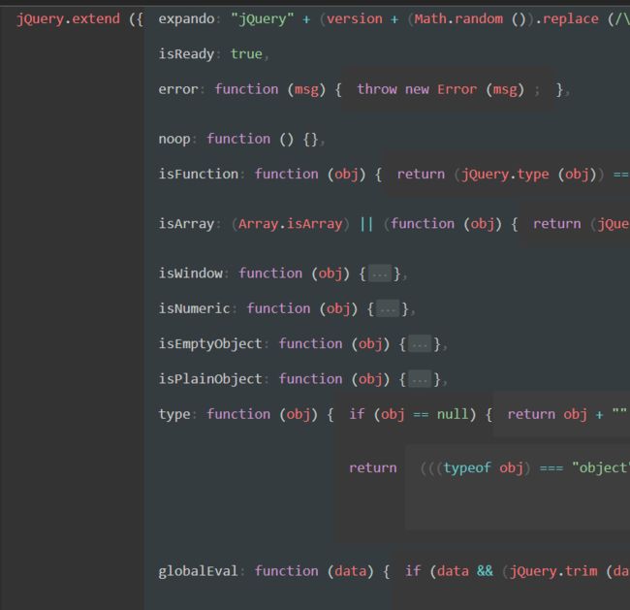This screenshot has height=610, width=630.
Task: Click the 'isReady' property key
Action: [x=186, y=54]
